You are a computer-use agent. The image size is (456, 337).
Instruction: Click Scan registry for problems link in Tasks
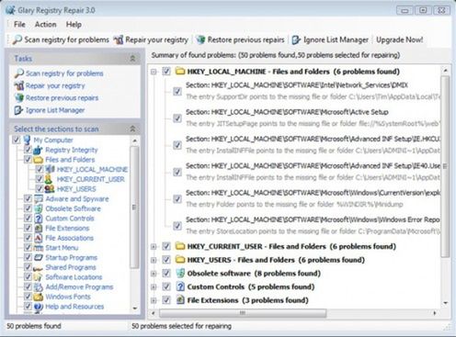click(x=64, y=73)
